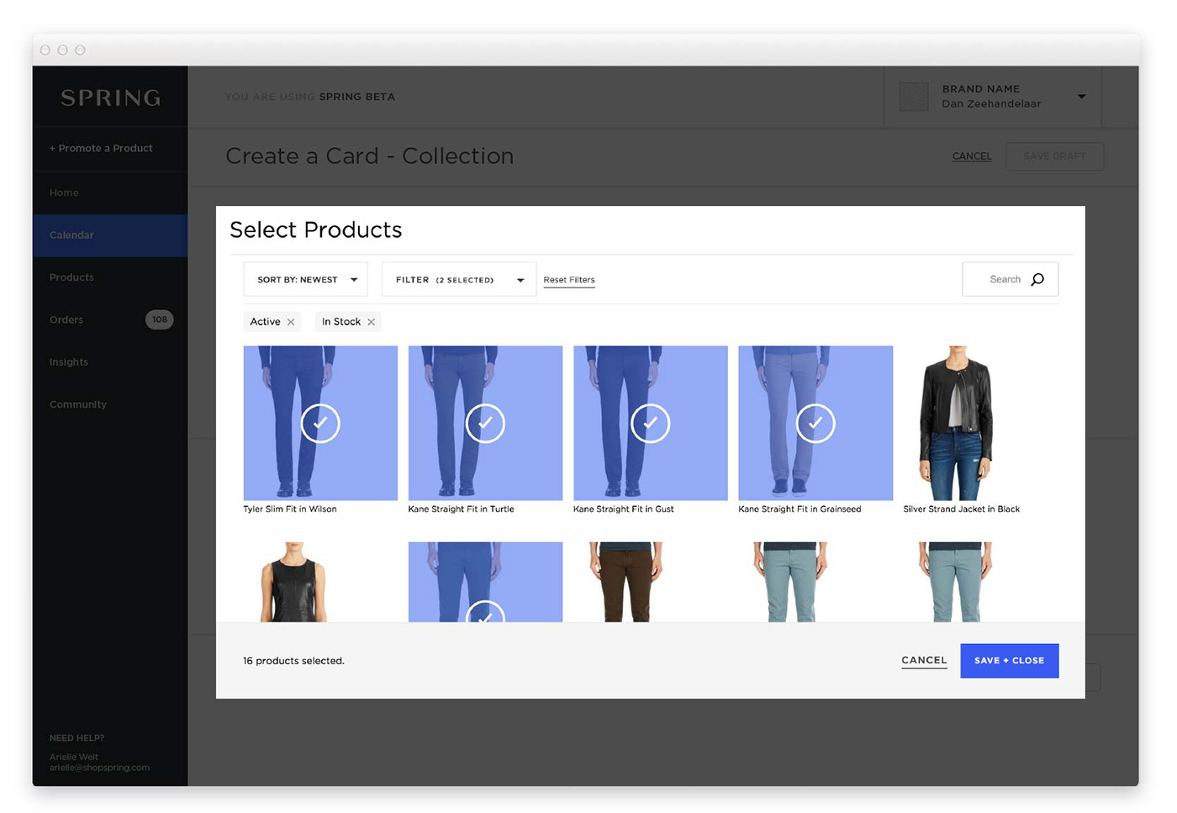Open Orders in sidebar
Viewport: 1177px width, 813px height.
pos(66,319)
